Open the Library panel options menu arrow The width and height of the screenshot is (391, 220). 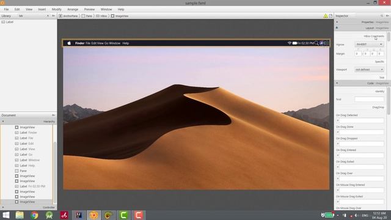(53, 16)
